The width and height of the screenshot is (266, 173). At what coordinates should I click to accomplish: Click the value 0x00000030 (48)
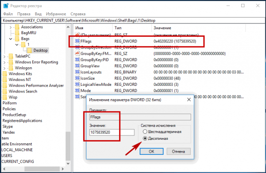click(167, 78)
